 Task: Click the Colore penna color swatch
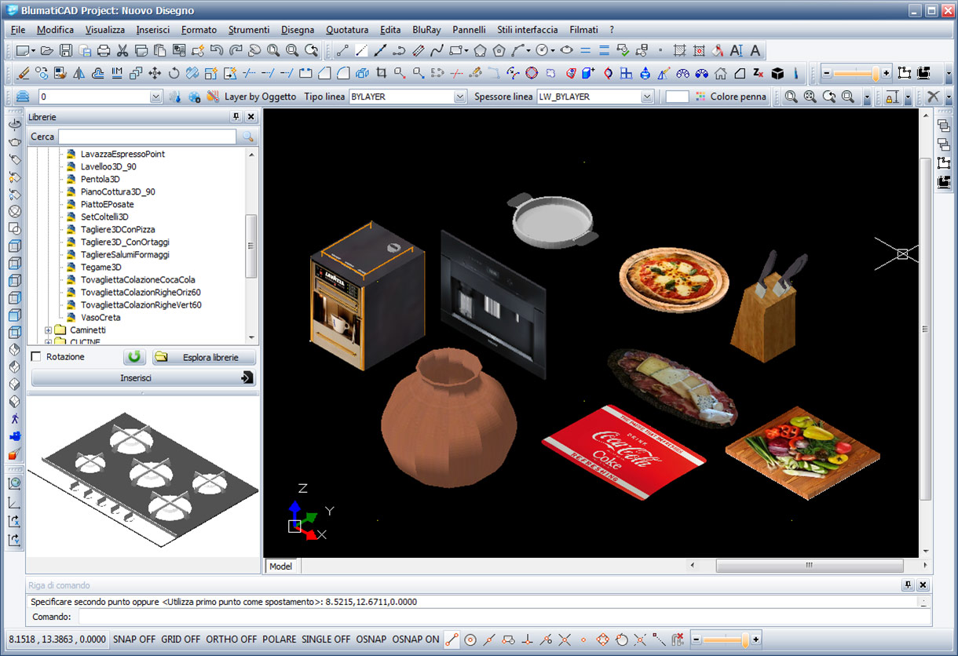(677, 97)
